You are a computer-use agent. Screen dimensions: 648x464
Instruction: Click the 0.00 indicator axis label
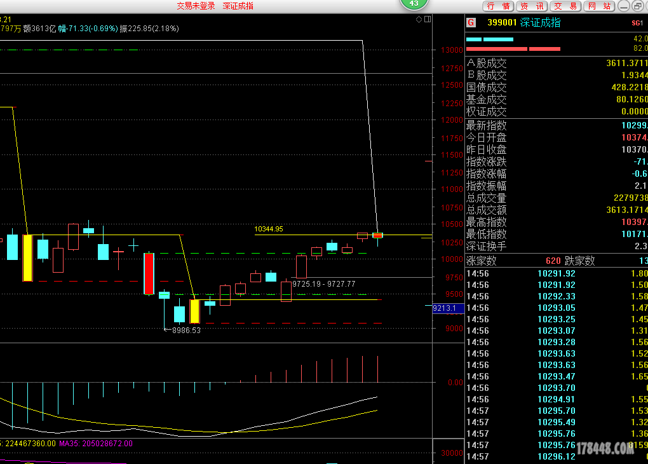[x=455, y=383]
